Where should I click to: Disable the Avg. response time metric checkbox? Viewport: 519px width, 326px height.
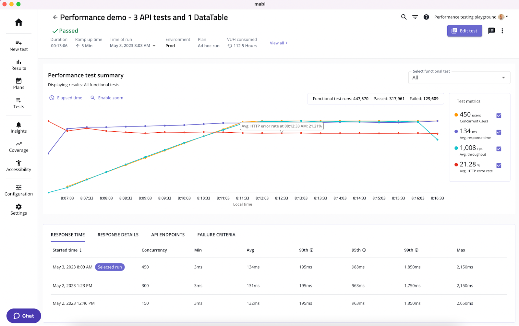coord(499,132)
